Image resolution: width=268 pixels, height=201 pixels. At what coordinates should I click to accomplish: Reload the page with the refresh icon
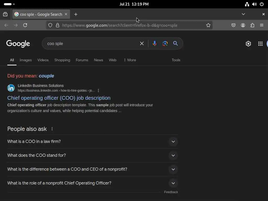point(25,25)
